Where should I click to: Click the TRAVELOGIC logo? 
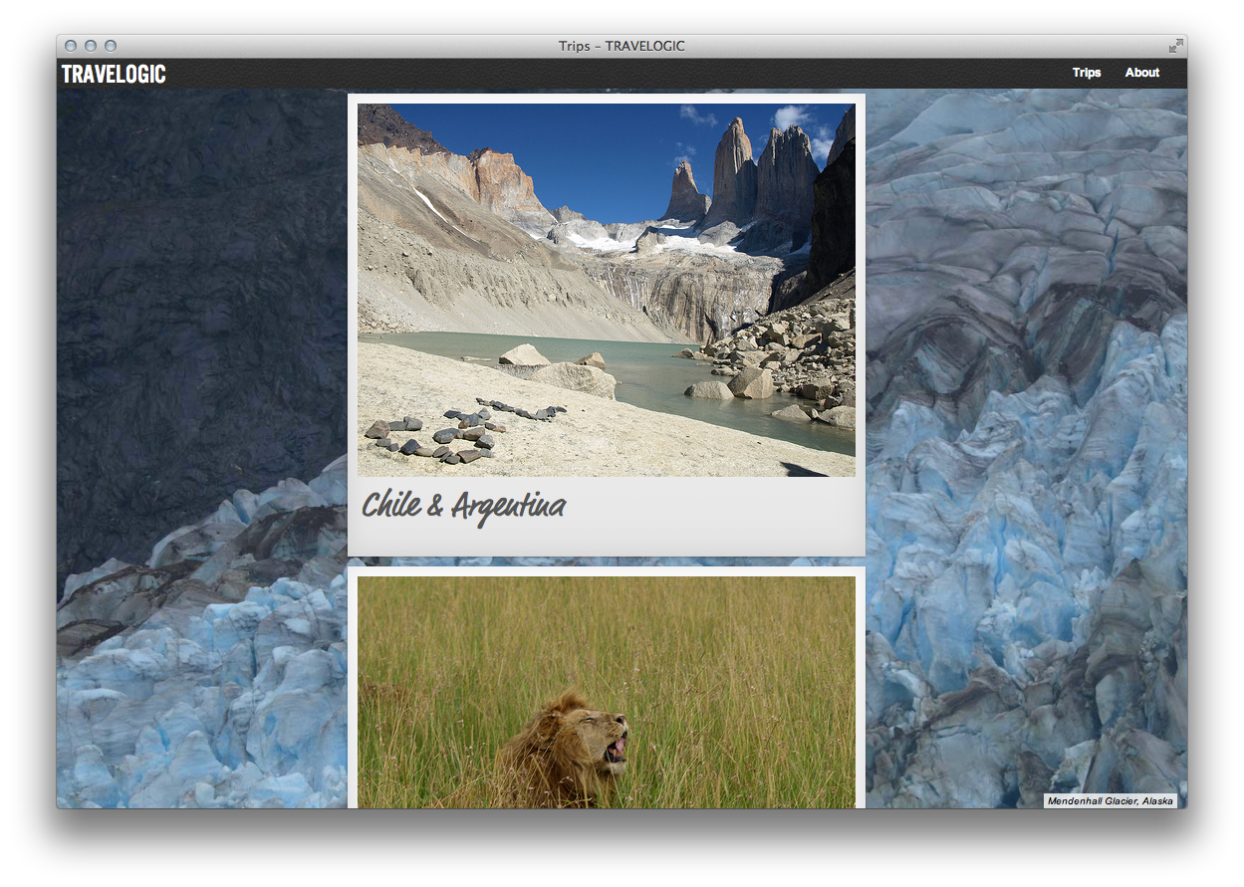pyautogui.click(x=114, y=74)
